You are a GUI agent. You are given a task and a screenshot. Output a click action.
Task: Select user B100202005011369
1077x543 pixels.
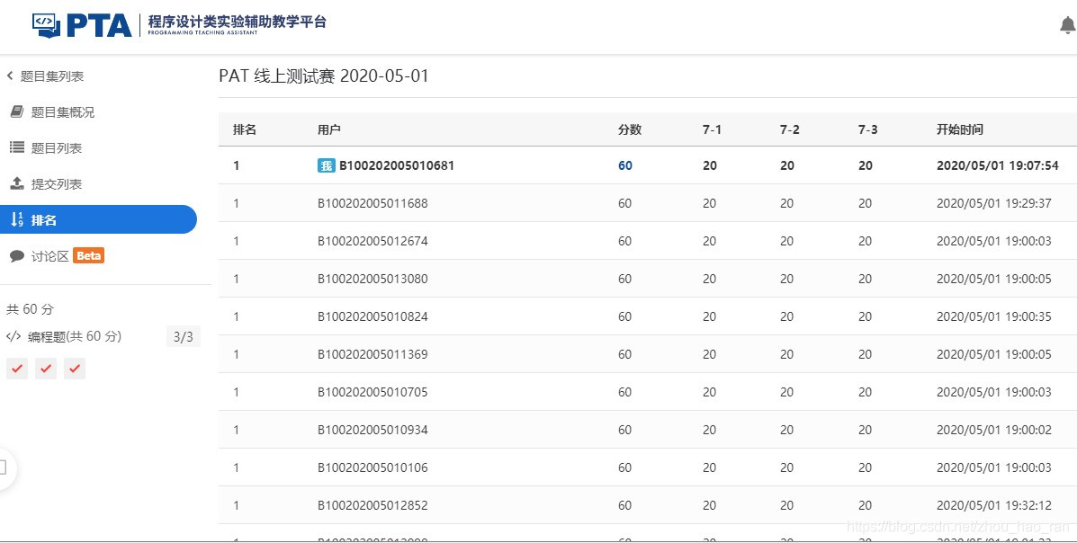click(x=372, y=354)
